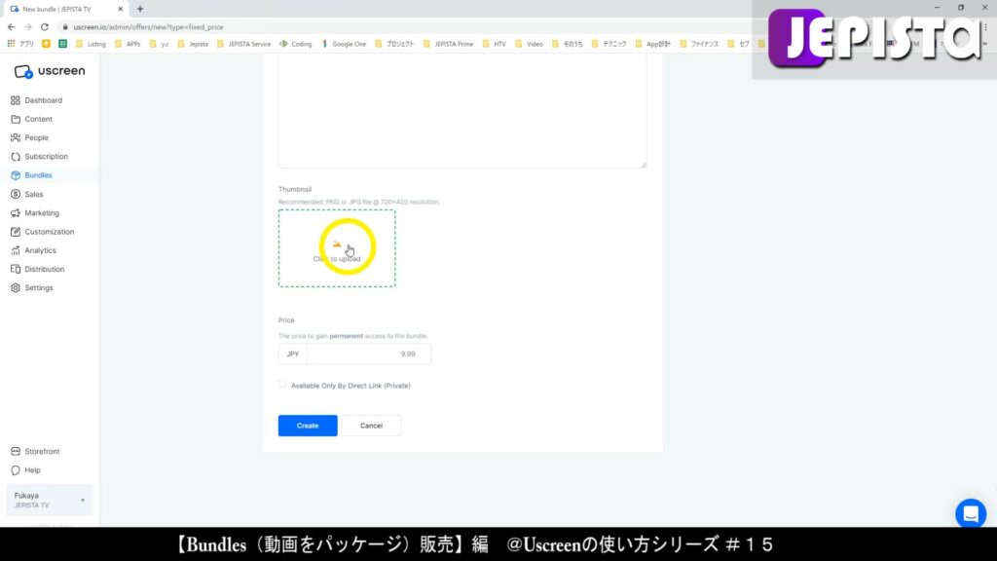Open the Marketing megaphone icon

[16, 213]
